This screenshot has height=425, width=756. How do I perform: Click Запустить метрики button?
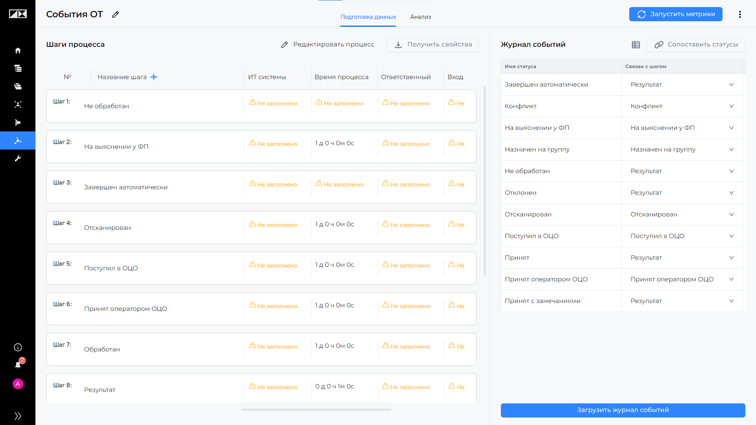(676, 14)
